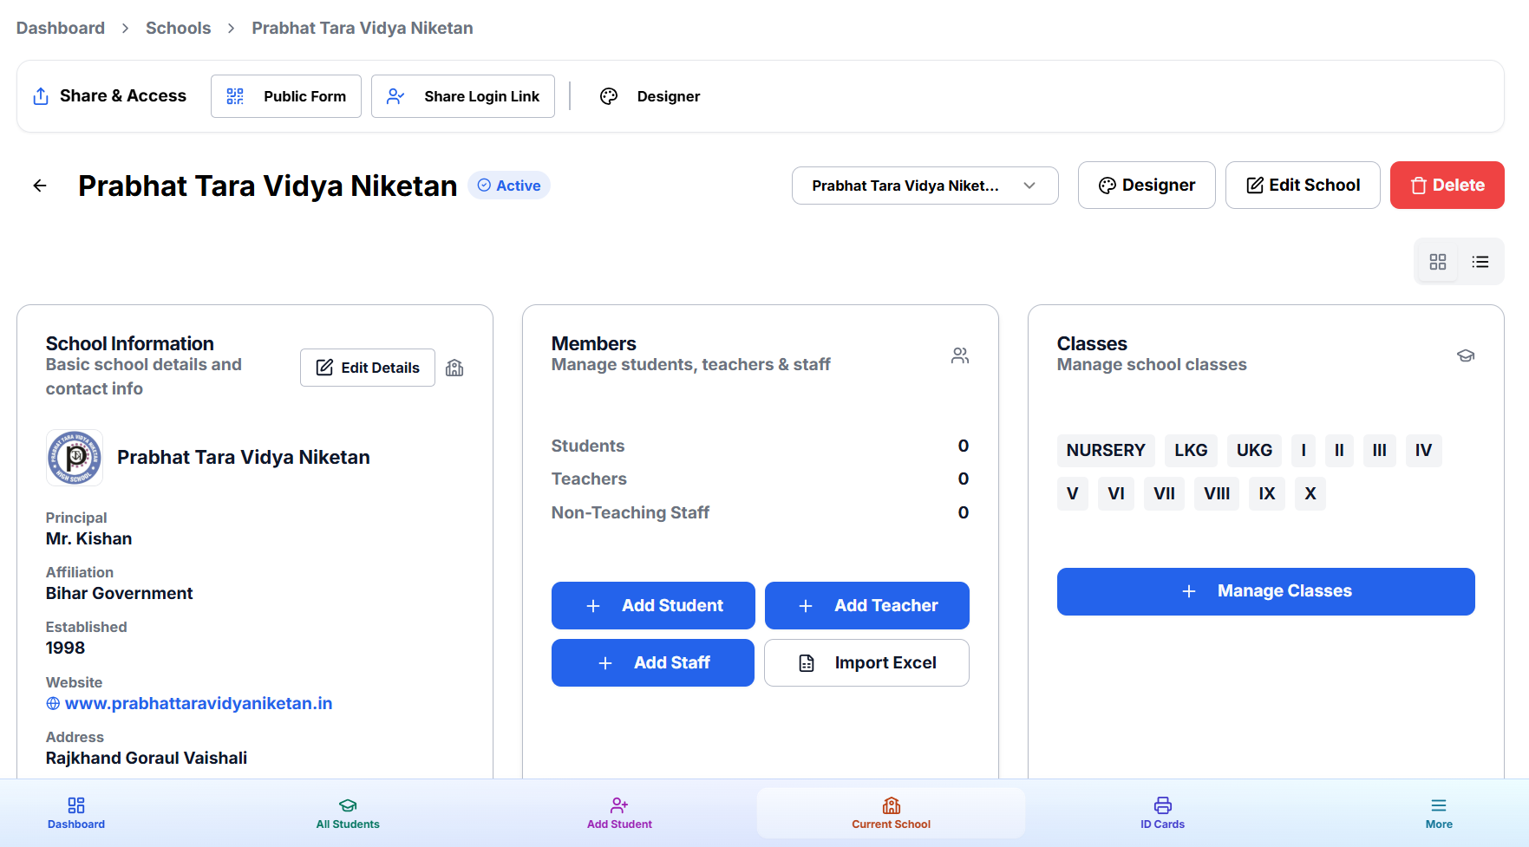Click Share Login Link button
Image resolution: width=1529 pixels, height=847 pixels.
click(463, 96)
